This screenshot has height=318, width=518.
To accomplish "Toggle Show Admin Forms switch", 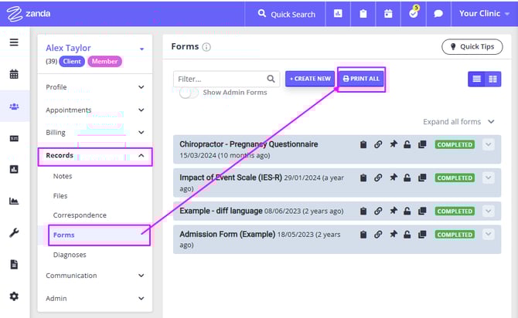I will [x=188, y=93].
